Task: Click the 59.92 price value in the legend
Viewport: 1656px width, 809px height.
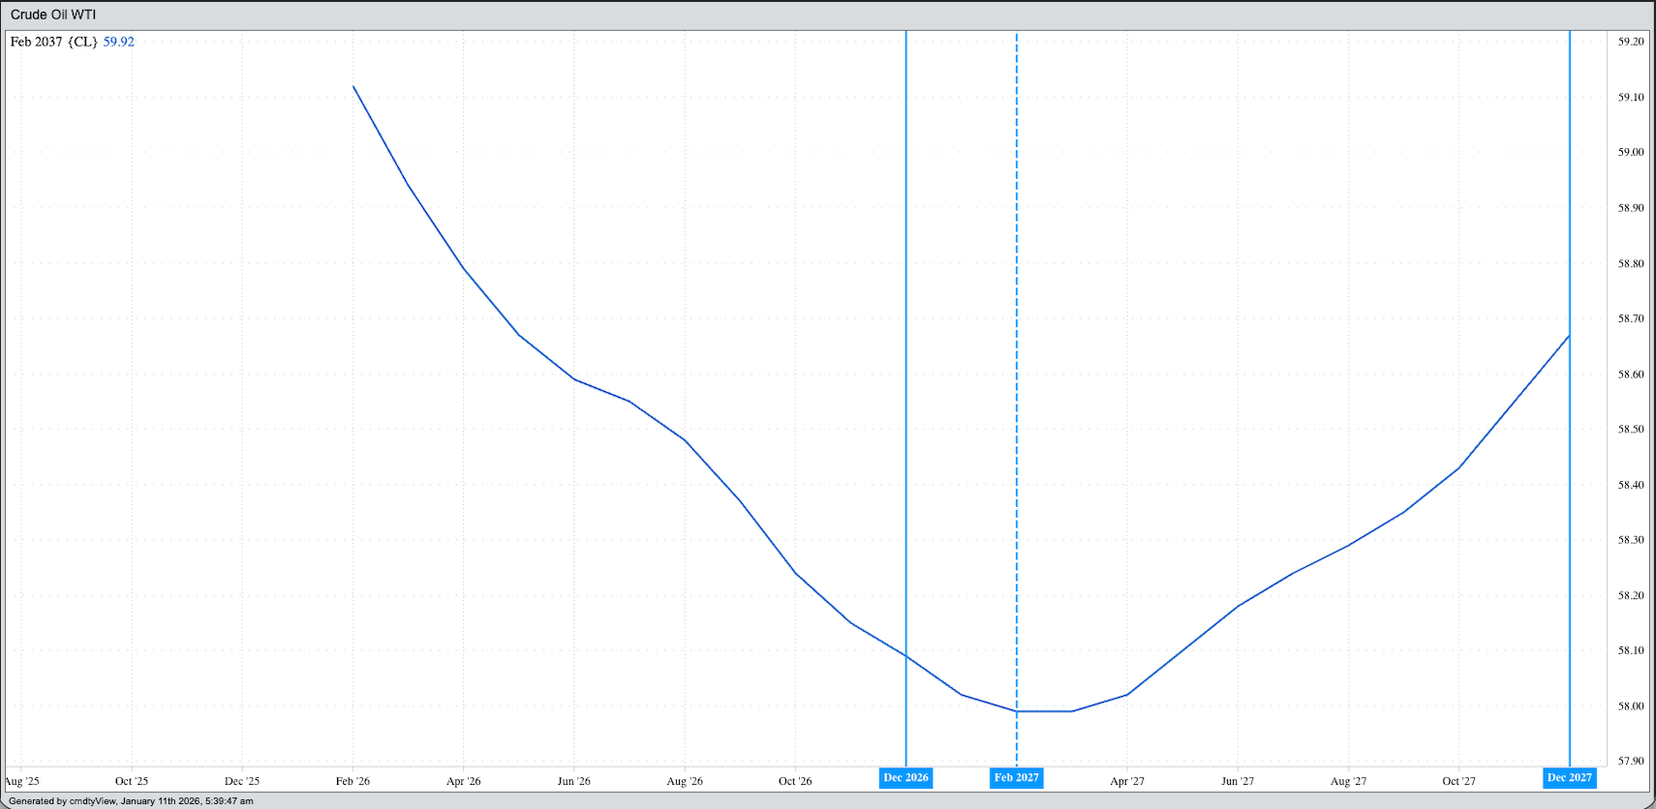Action: [x=118, y=42]
